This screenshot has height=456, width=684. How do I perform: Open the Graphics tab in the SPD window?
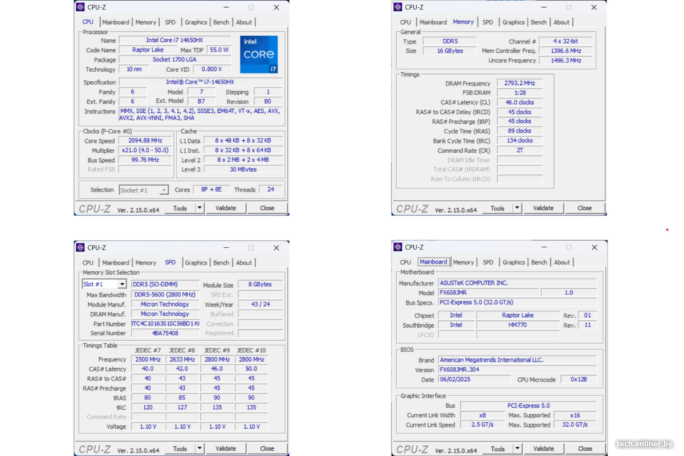coord(196,263)
